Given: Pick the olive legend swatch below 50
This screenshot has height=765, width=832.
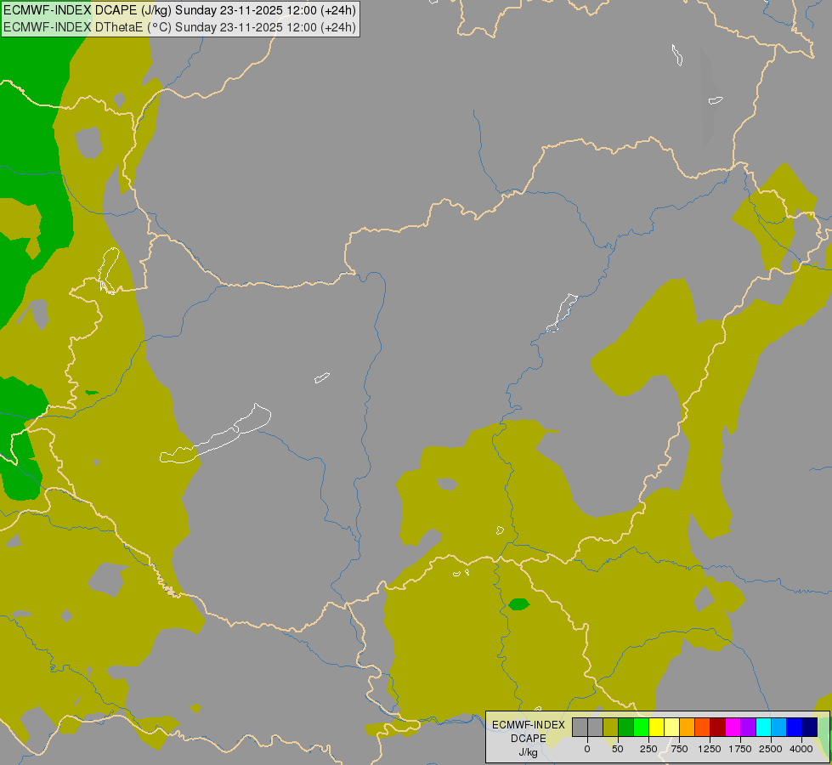Looking at the screenshot, I should point(611,727).
